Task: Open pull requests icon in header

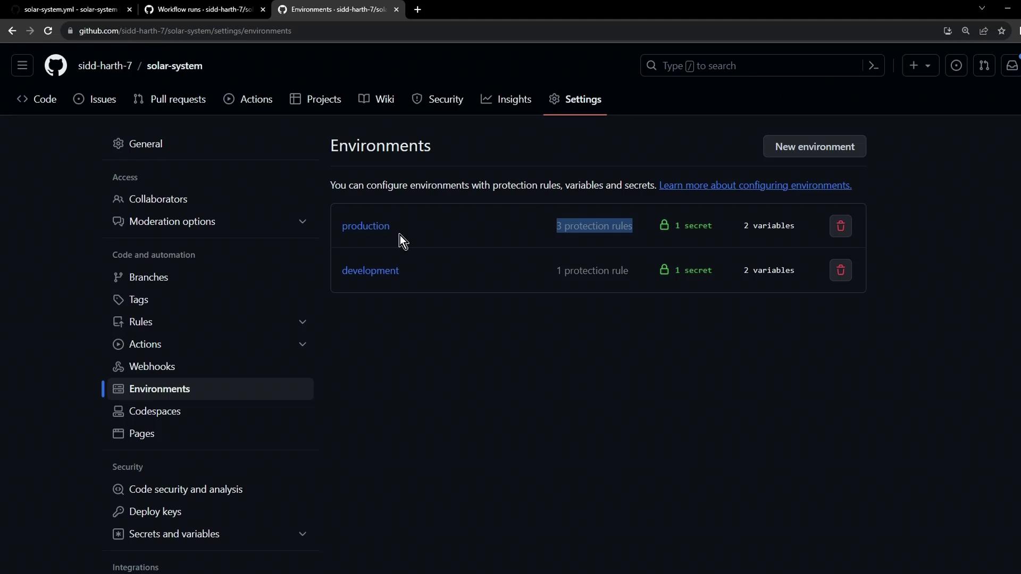Action: click(x=984, y=66)
